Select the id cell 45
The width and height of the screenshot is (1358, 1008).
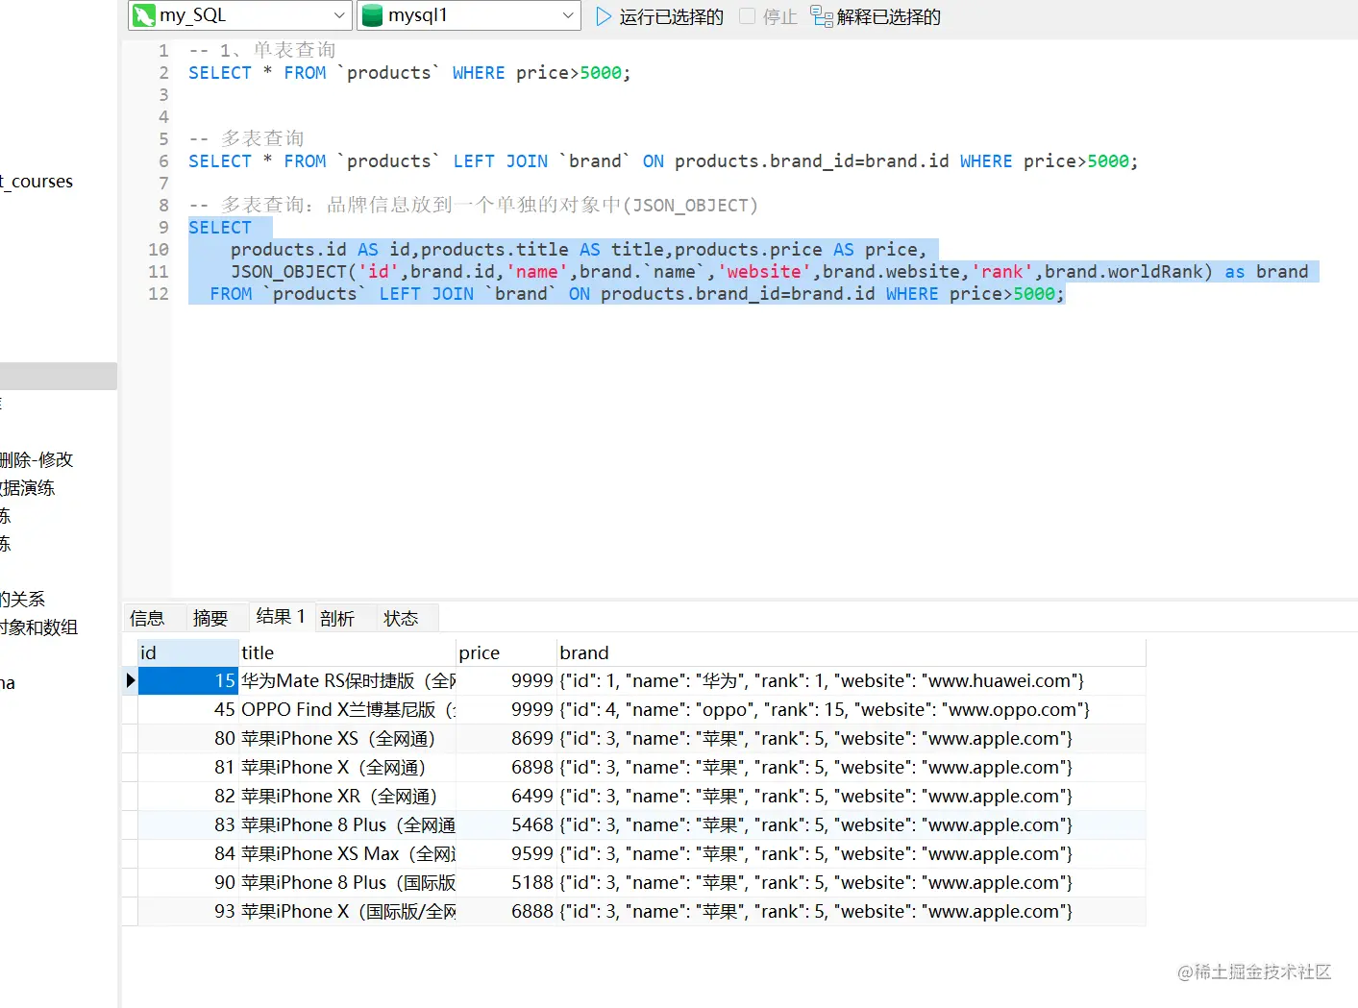coord(188,709)
